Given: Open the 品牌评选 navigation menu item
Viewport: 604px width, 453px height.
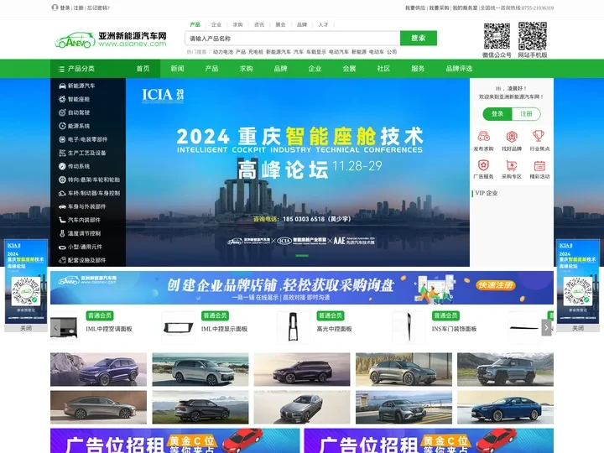Looking at the screenshot, I should tap(459, 69).
